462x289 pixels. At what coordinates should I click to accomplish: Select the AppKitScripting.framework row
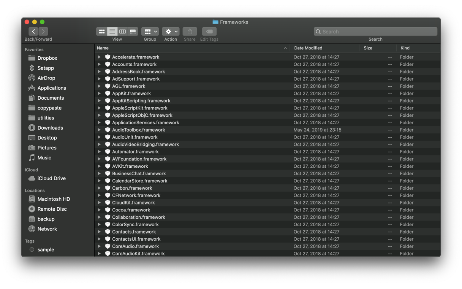click(267, 101)
